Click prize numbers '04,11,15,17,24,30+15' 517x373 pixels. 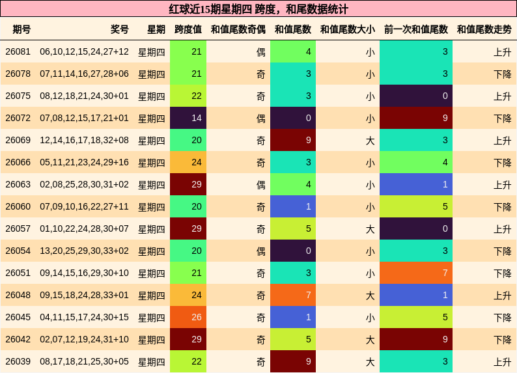84,317
